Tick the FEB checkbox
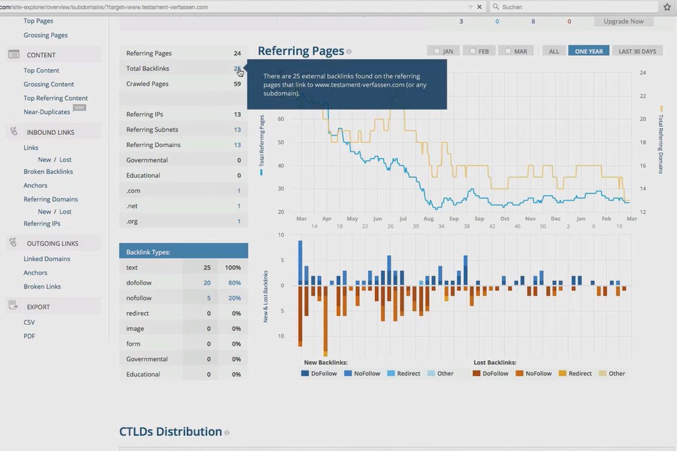Screen dimensions: 677x451 472,51
